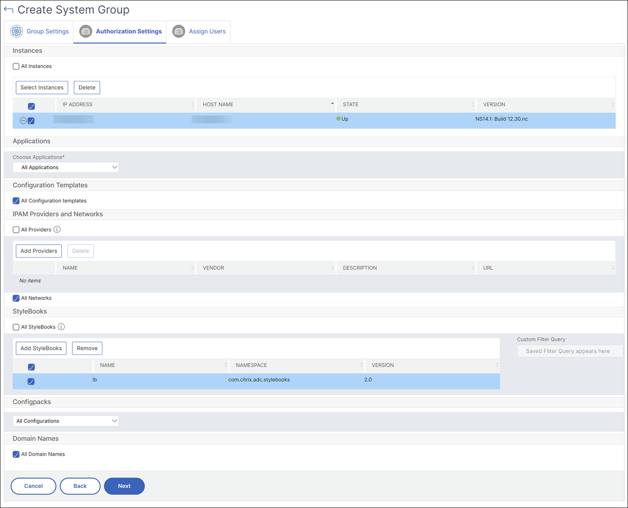
Task: Sort providers table by NAME column
Action: [x=125, y=268]
